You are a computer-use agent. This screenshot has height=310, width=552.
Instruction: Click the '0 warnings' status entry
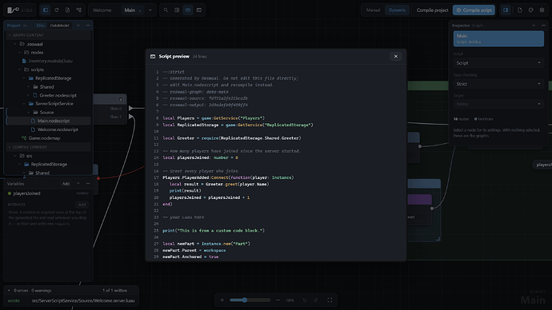point(41,290)
